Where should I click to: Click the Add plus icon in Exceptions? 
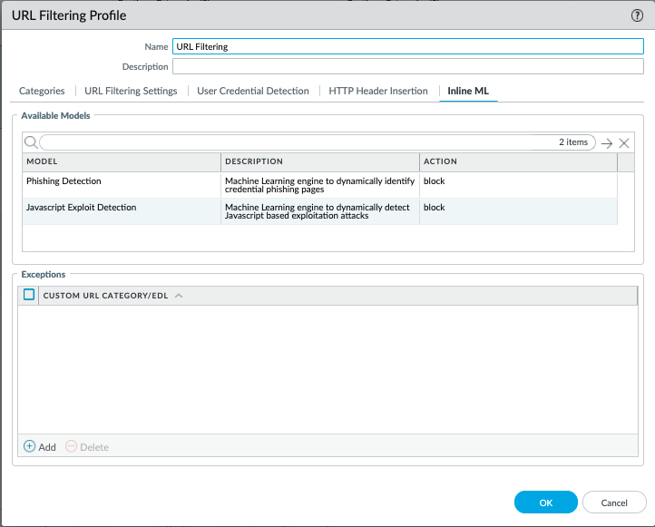29,447
